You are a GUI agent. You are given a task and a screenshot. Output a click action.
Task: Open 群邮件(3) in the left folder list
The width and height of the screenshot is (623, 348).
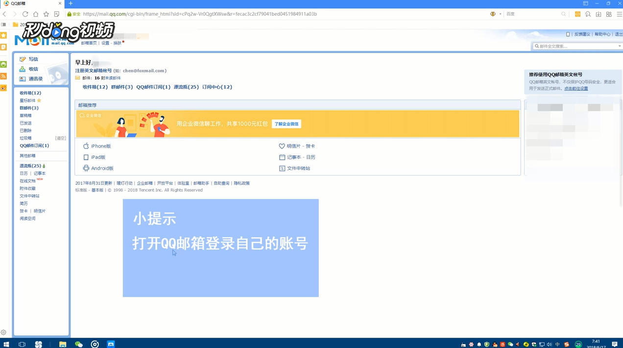click(29, 108)
